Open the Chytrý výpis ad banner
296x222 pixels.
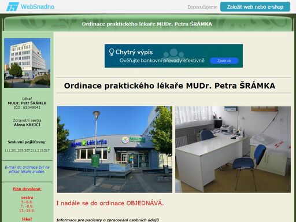[173, 56]
